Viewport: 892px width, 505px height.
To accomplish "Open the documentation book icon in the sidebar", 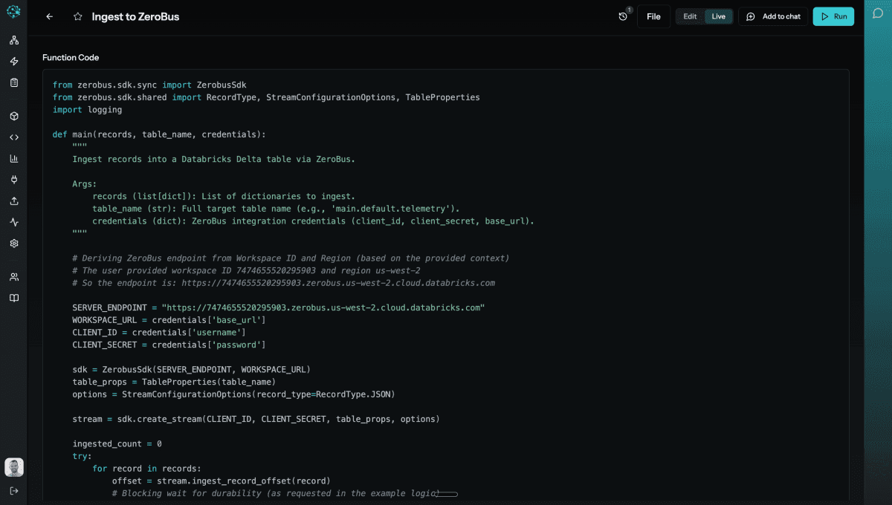I will click(13, 298).
